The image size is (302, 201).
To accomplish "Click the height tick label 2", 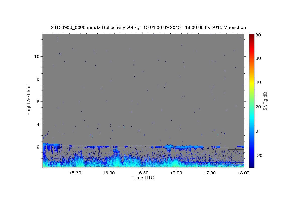I will tap(38, 147).
